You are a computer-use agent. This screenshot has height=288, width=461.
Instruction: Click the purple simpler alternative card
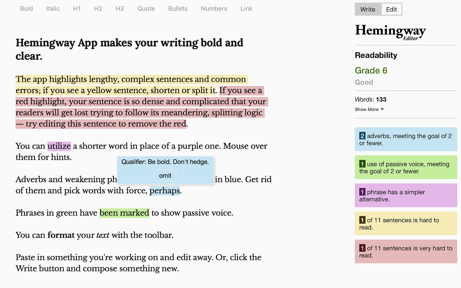[x=406, y=195]
